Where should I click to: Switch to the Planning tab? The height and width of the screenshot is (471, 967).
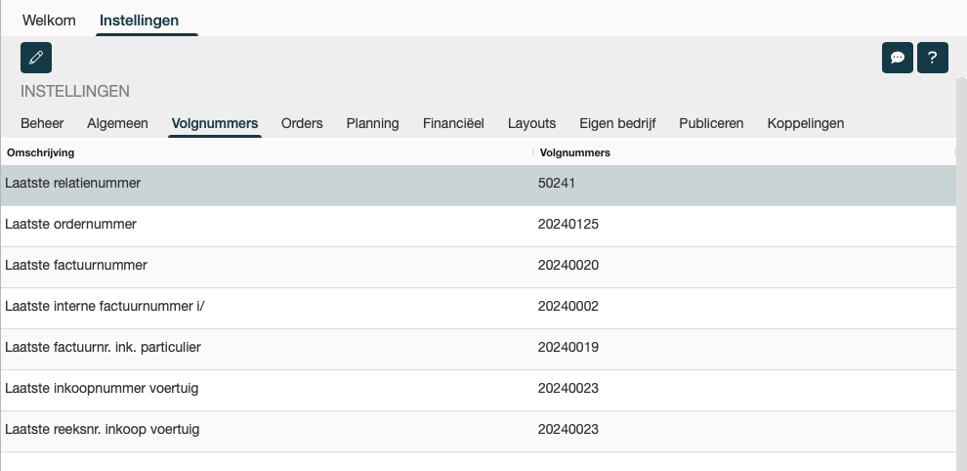tap(372, 123)
